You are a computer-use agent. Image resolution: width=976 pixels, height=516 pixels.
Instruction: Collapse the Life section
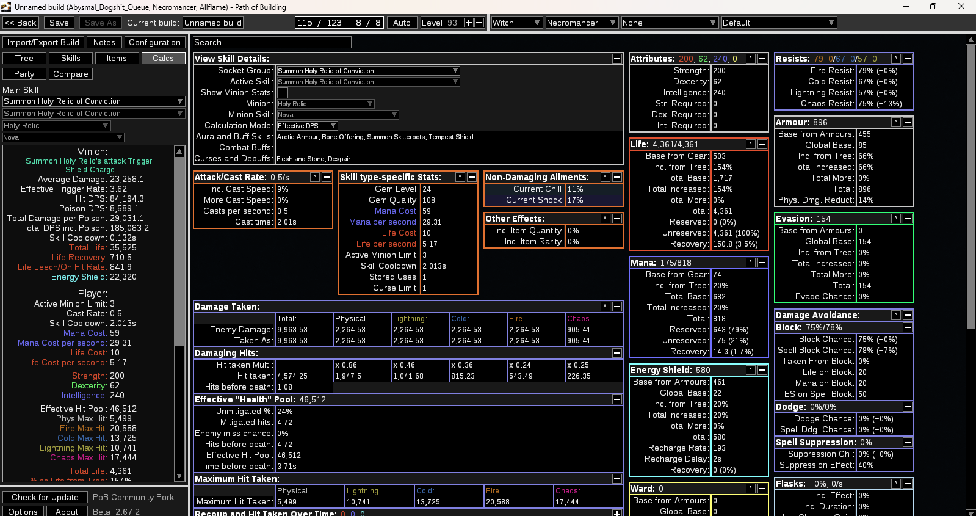tap(762, 144)
